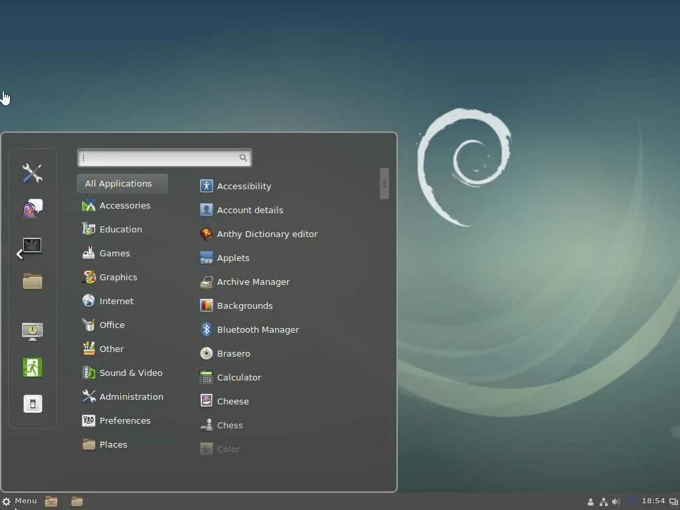
Task: Click the lock screen monitor icon
Action: (32, 332)
